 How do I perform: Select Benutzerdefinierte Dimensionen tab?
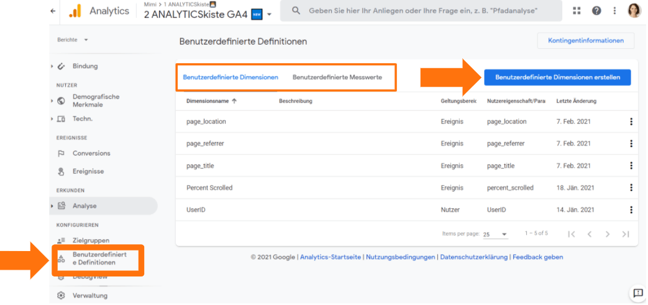click(230, 77)
